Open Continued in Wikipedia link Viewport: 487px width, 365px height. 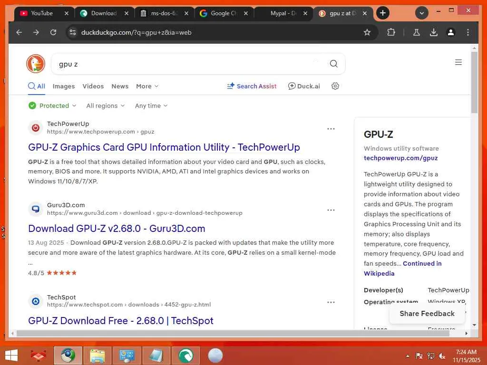pyautogui.click(x=402, y=269)
